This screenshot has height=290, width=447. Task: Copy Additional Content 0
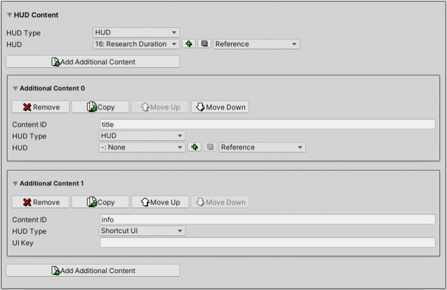[100, 107]
